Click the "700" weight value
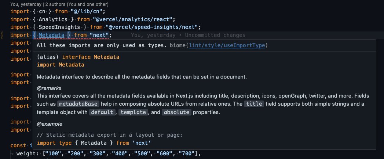 187,154
